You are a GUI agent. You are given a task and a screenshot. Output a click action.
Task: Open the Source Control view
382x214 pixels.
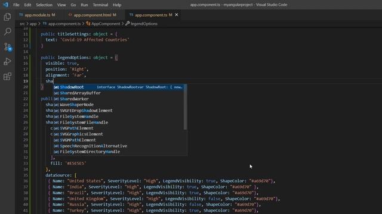[7, 46]
